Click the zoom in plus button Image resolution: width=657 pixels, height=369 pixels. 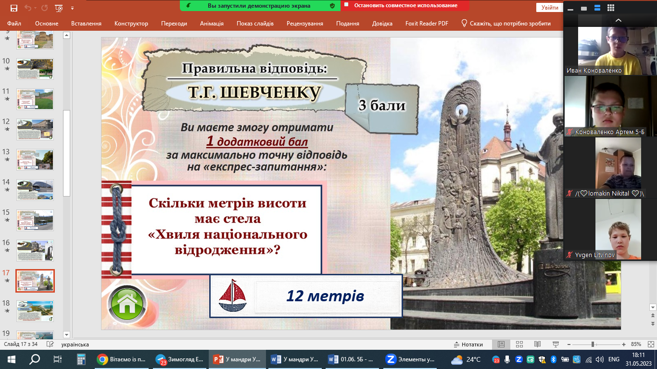pos(624,344)
